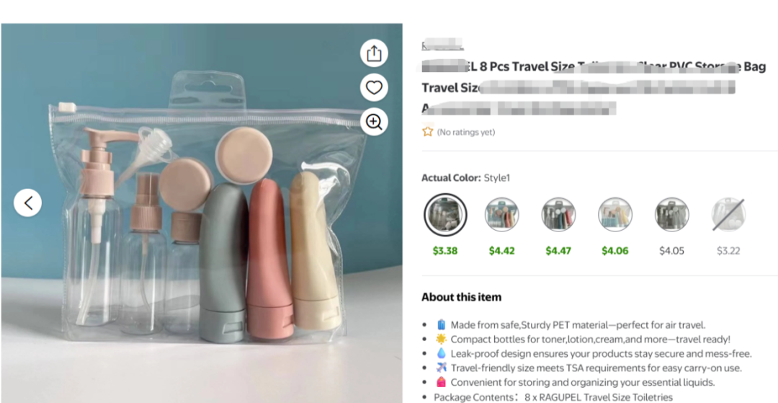778x403 pixels.
Task: Click the rating star icon
Action: tap(428, 132)
